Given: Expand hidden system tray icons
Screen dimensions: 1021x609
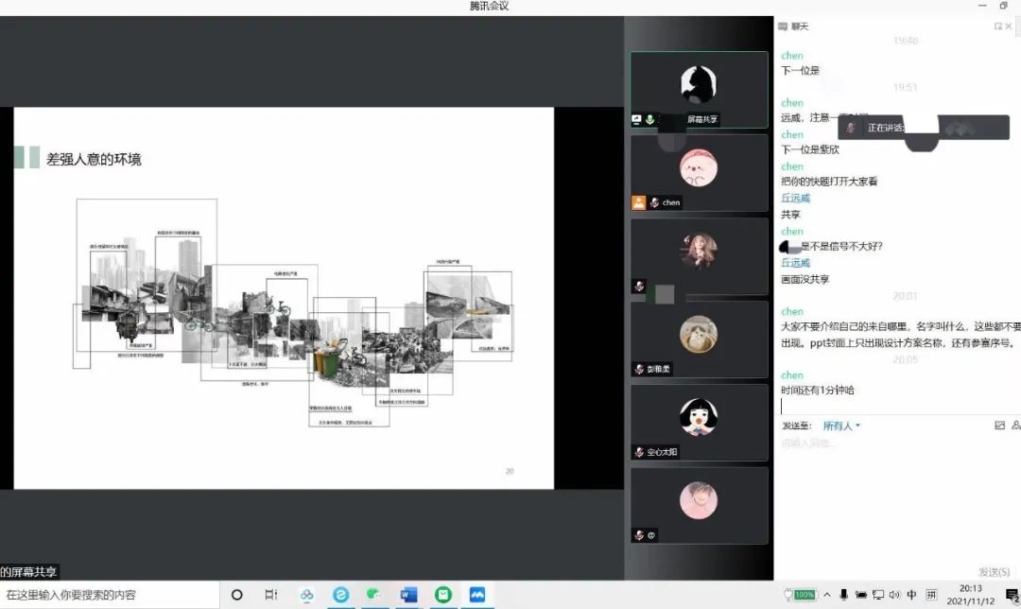Looking at the screenshot, I should pyautogui.click(x=827, y=595).
